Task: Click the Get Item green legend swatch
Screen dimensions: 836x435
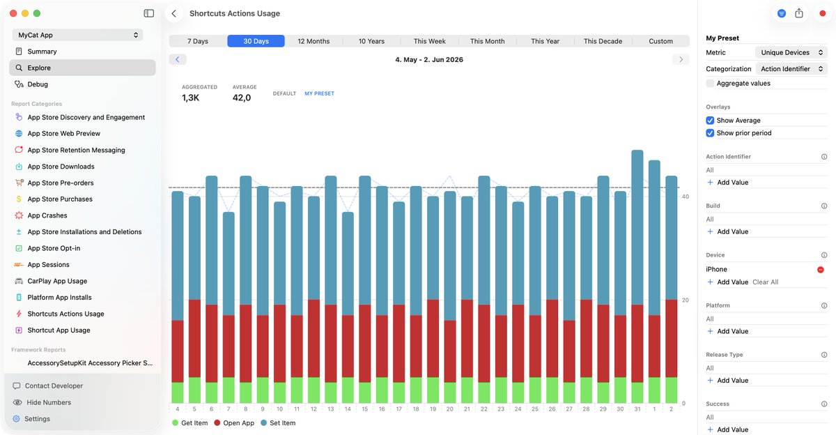Action: [x=176, y=423]
